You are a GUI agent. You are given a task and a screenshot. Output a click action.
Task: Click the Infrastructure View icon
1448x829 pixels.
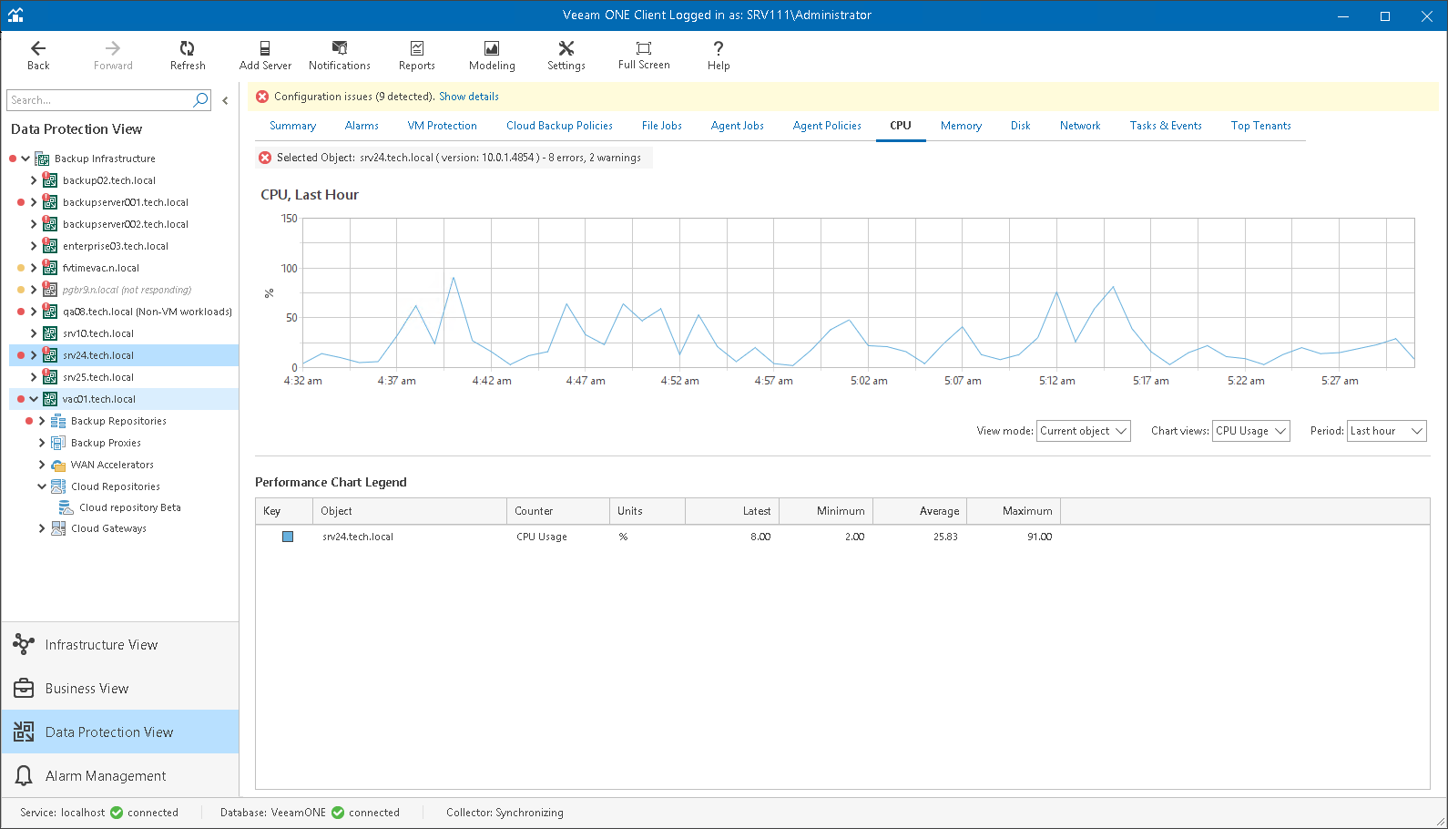(24, 645)
